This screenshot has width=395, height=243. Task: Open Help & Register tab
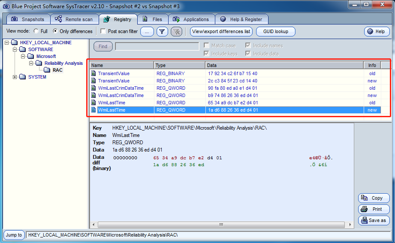[241, 19]
